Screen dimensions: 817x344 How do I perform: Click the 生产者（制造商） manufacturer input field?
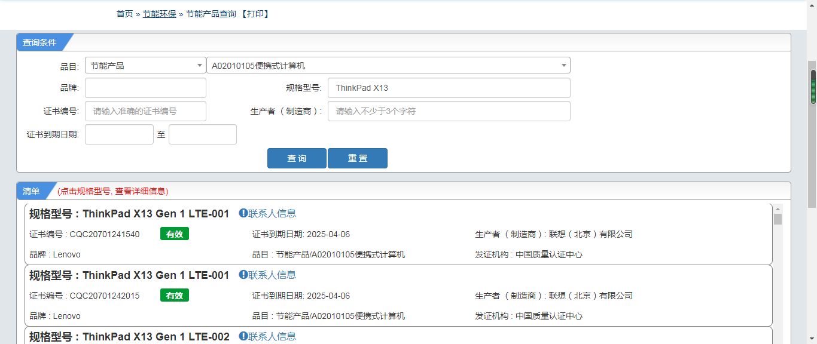pos(449,111)
